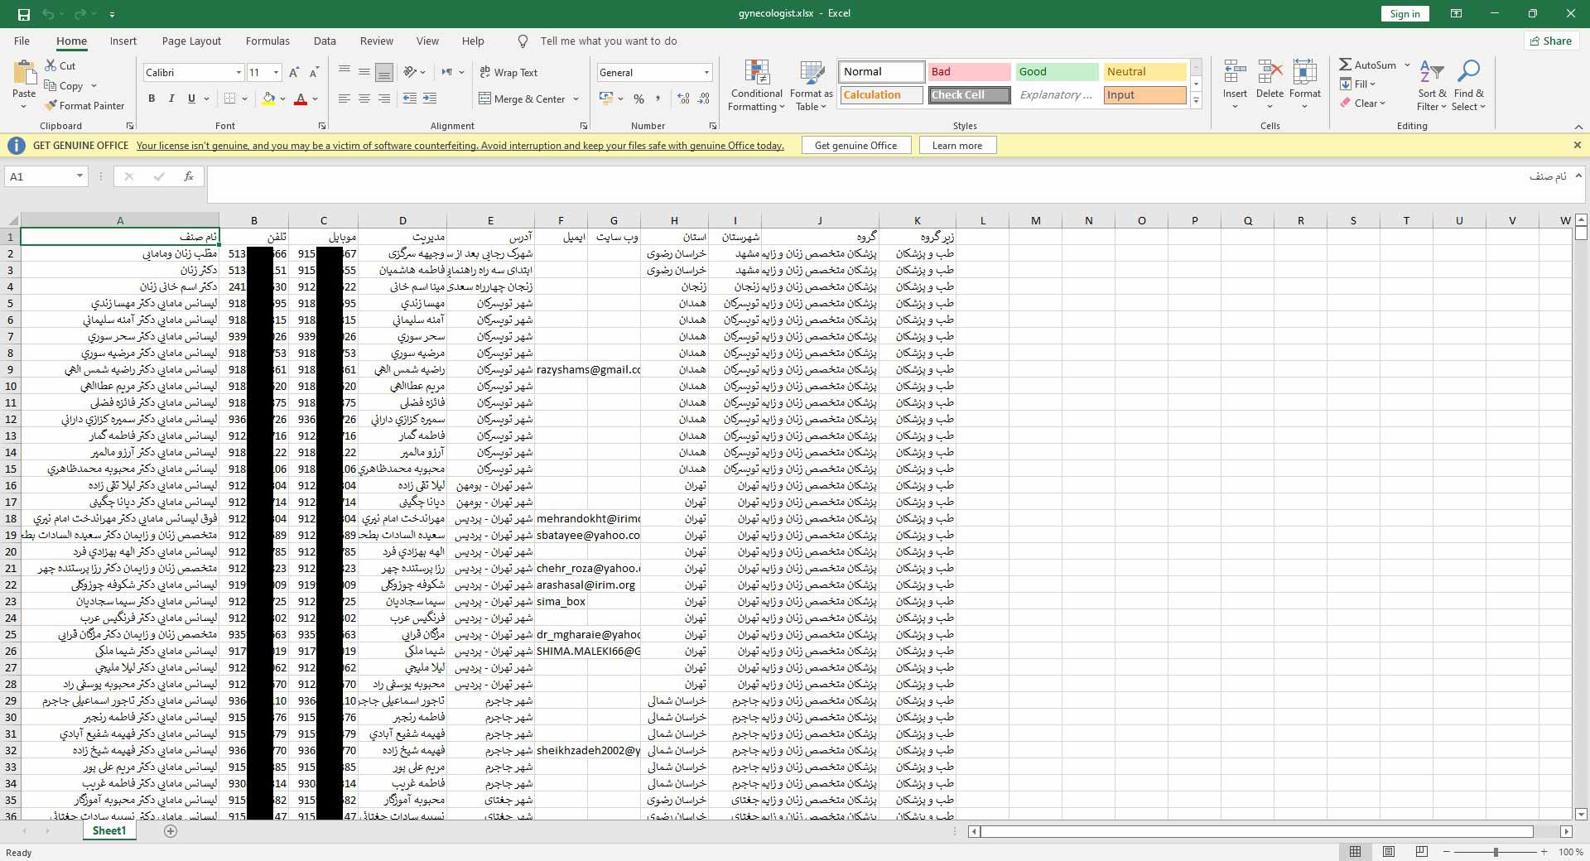Viewport: 1590px width, 861px height.
Task: Click the AutoSum icon
Action: (1347, 65)
